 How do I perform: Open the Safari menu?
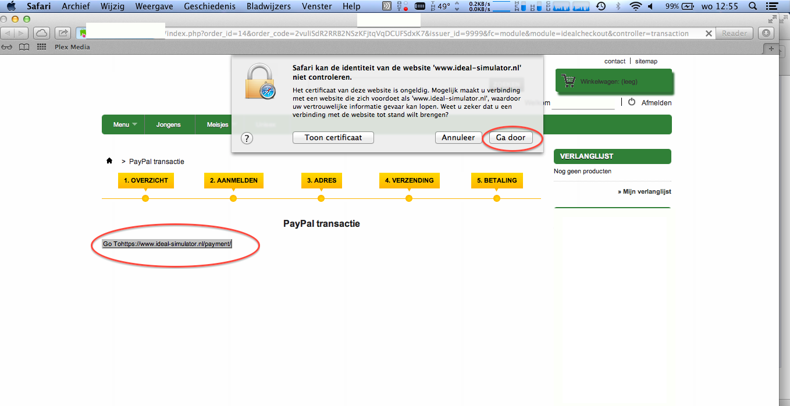coord(38,6)
